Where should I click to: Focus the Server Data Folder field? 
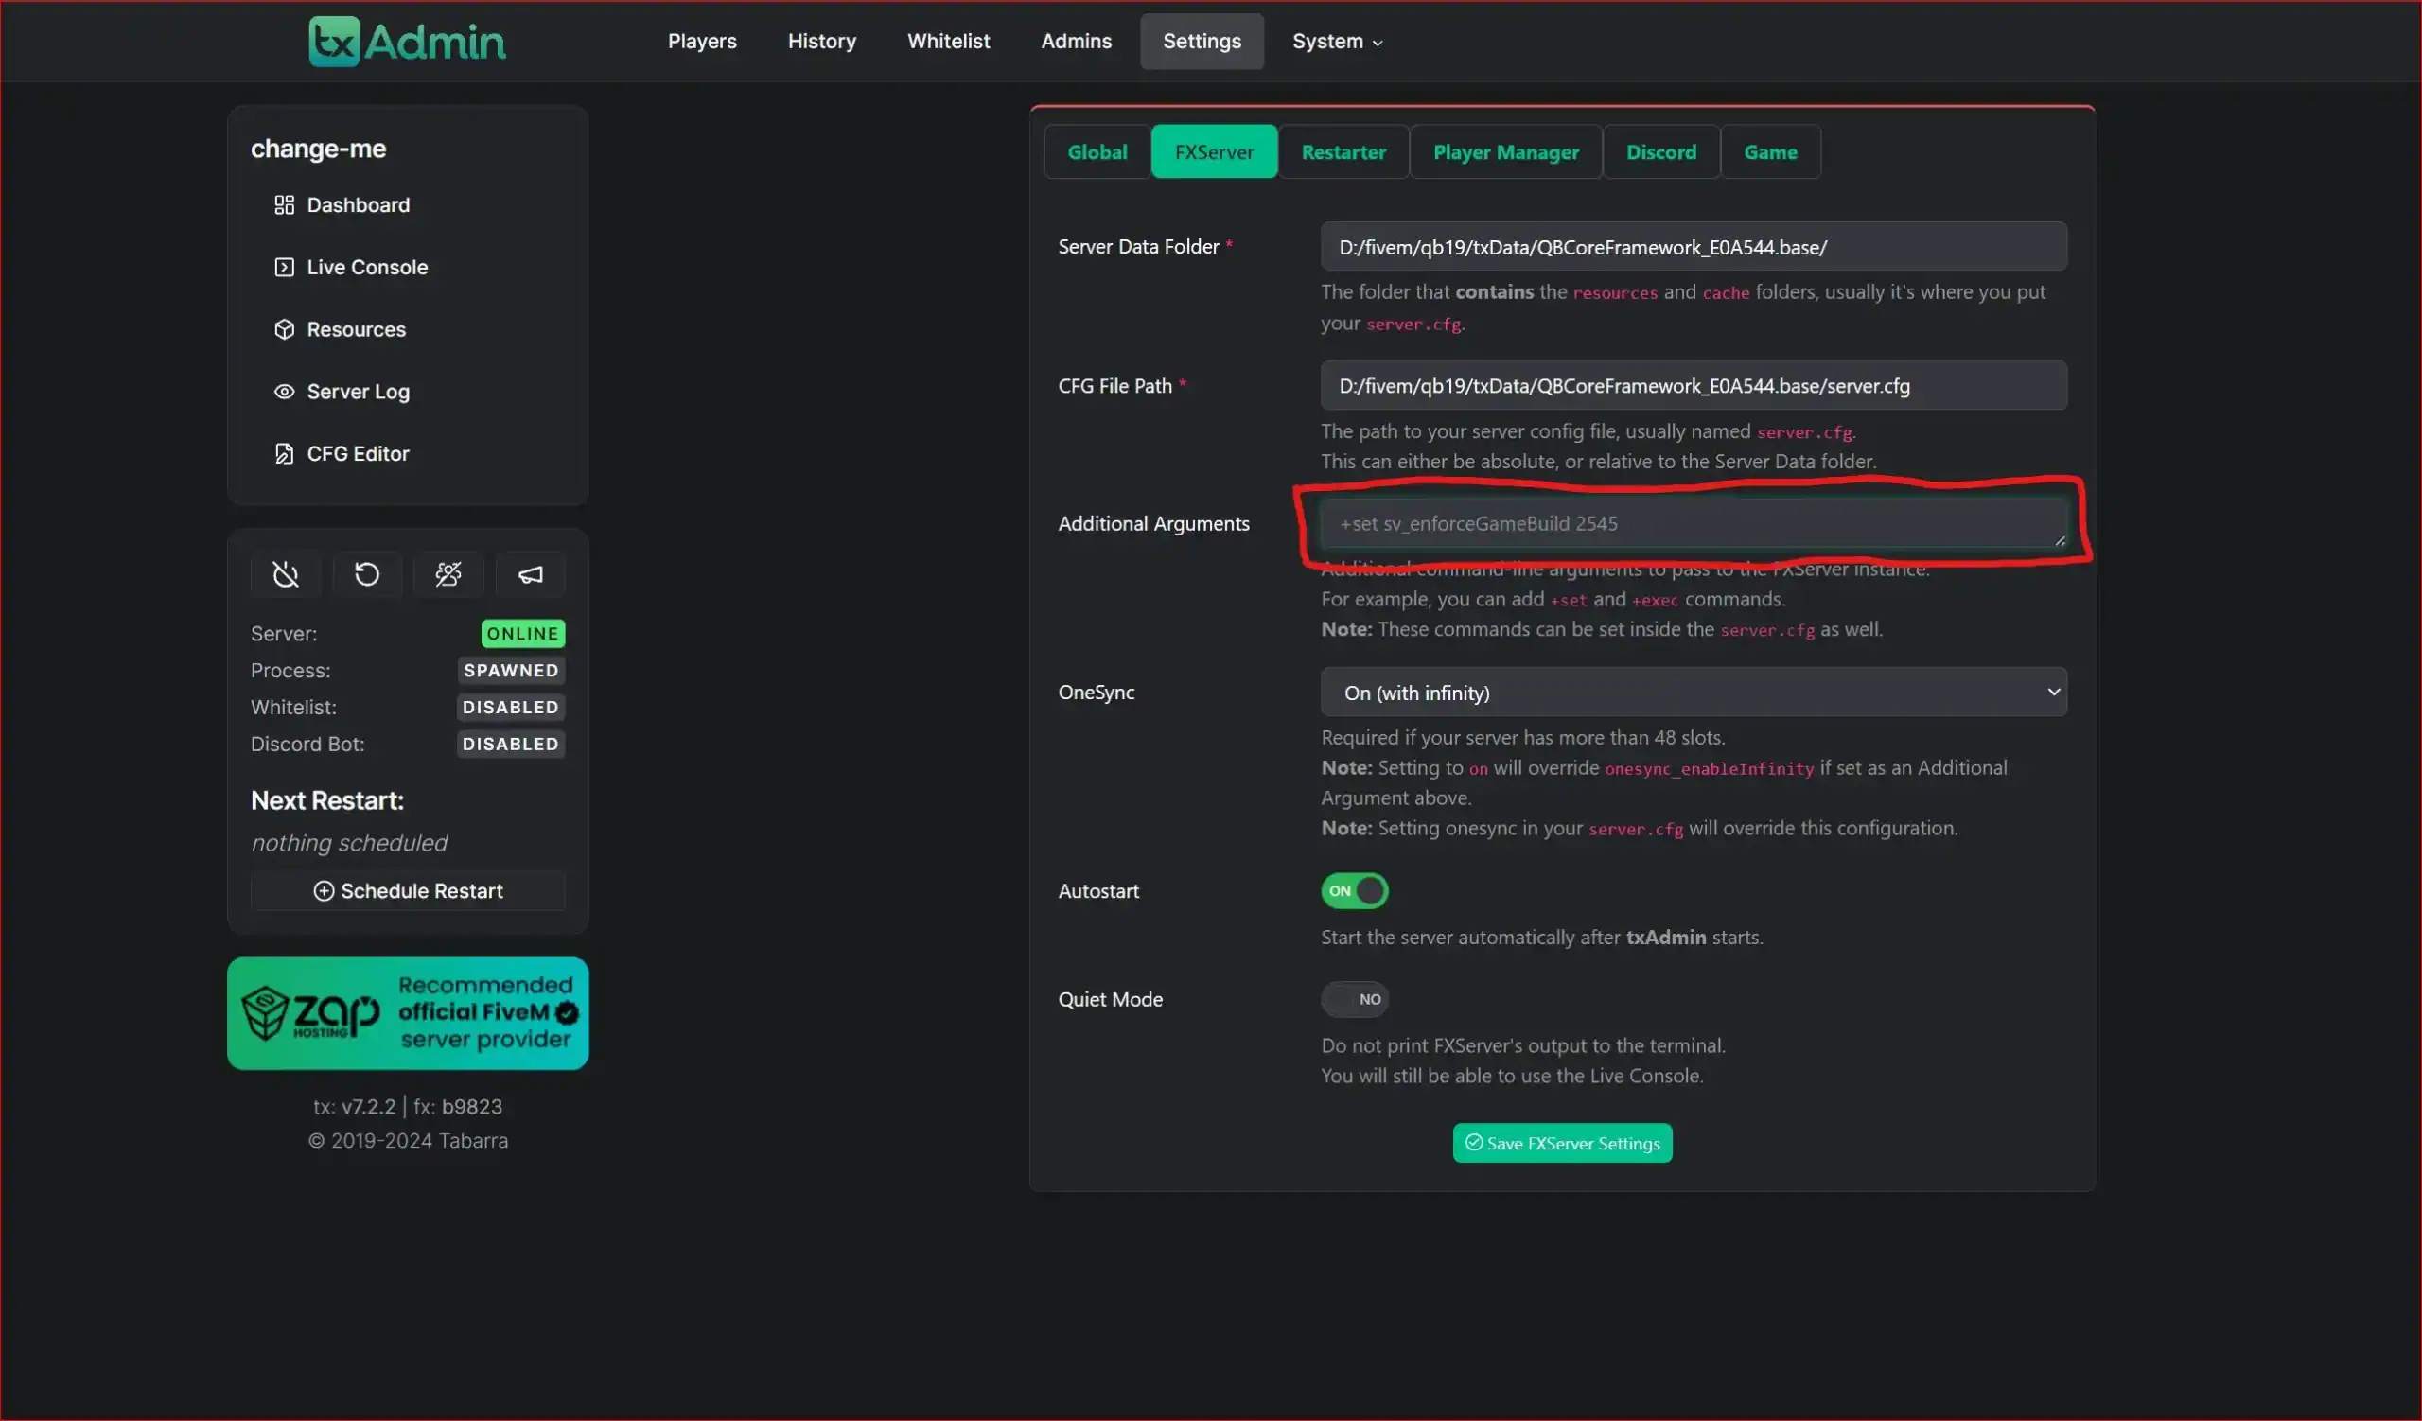click(1694, 247)
